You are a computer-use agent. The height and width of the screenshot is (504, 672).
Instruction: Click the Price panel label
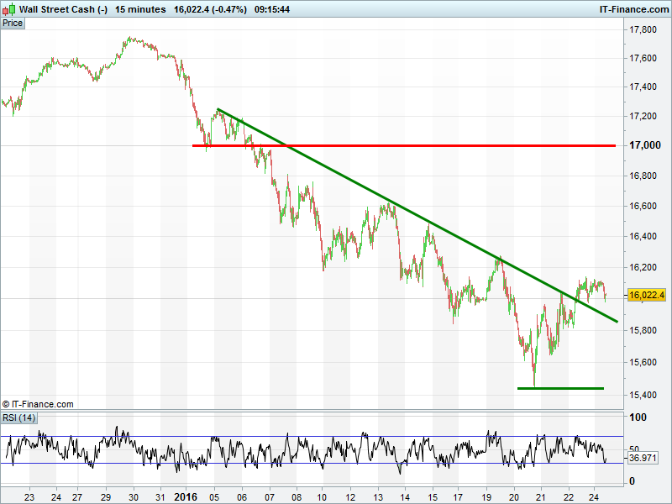[13, 24]
